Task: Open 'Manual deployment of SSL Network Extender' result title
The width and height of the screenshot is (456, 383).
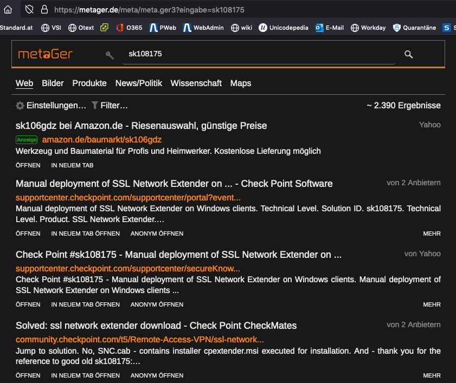Action: pyautogui.click(x=174, y=184)
